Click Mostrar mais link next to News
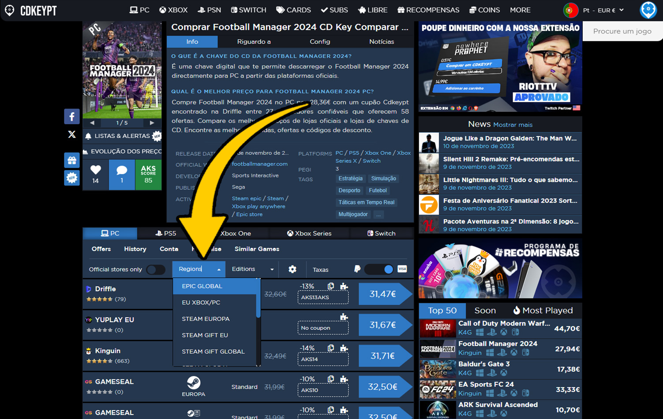 [513, 125]
